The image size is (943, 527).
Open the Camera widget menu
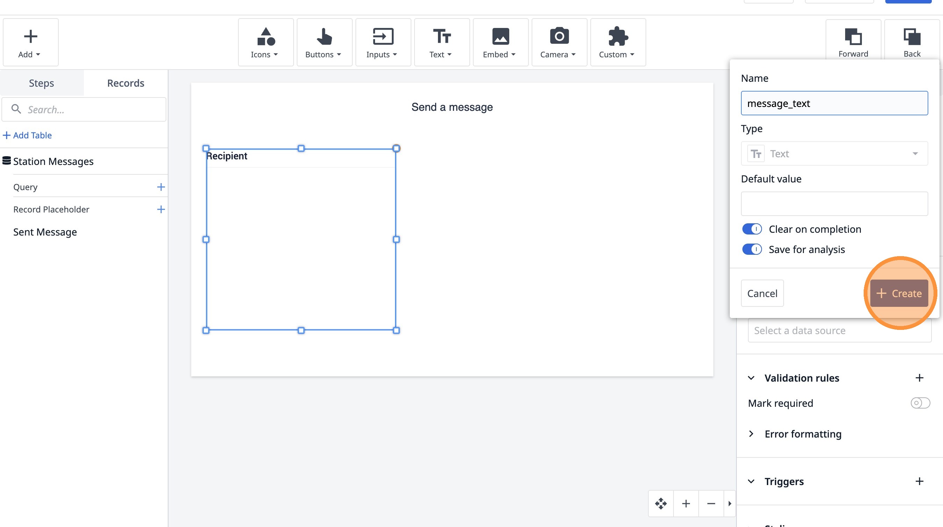point(559,42)
